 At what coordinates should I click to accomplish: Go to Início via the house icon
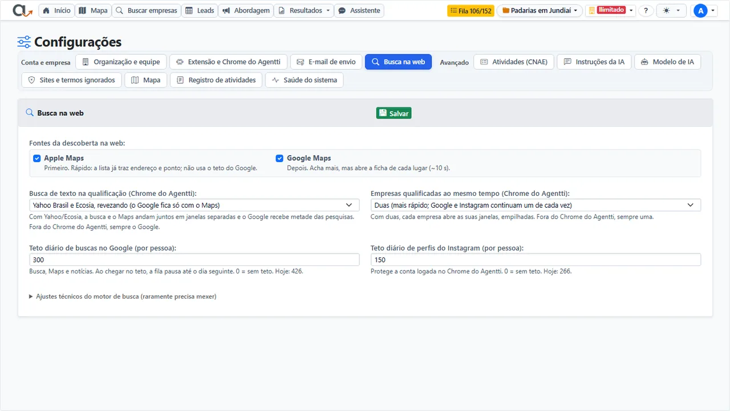[x=56, y=10]
